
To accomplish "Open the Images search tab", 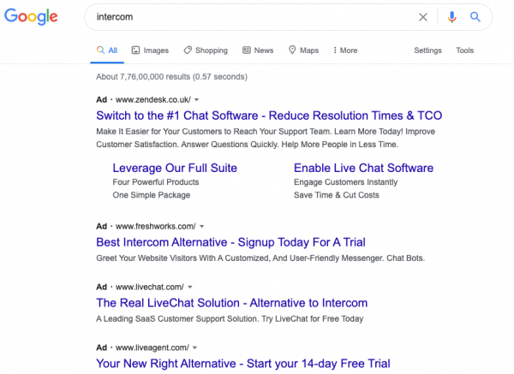I will pos(150,50).
